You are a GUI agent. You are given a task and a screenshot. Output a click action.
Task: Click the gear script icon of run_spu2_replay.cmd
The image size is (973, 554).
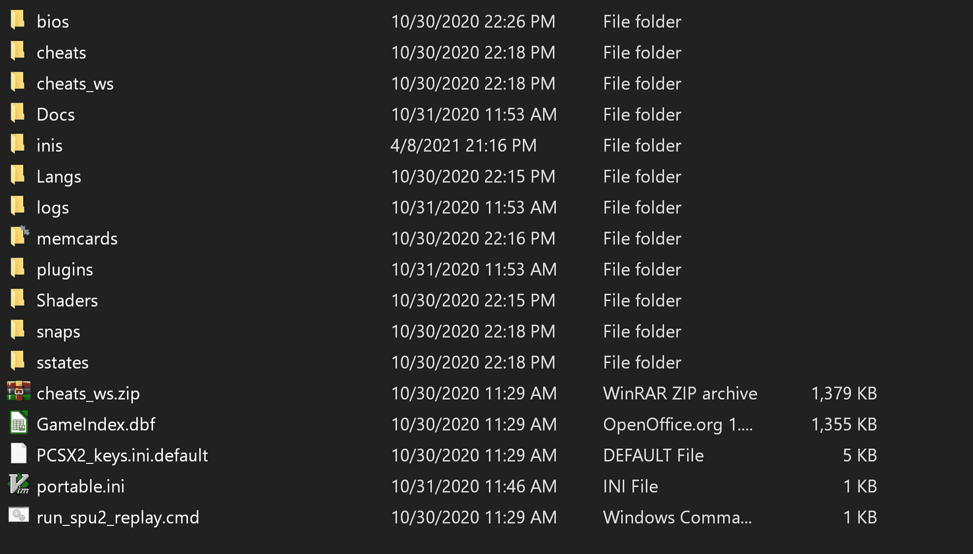(19, 516)
